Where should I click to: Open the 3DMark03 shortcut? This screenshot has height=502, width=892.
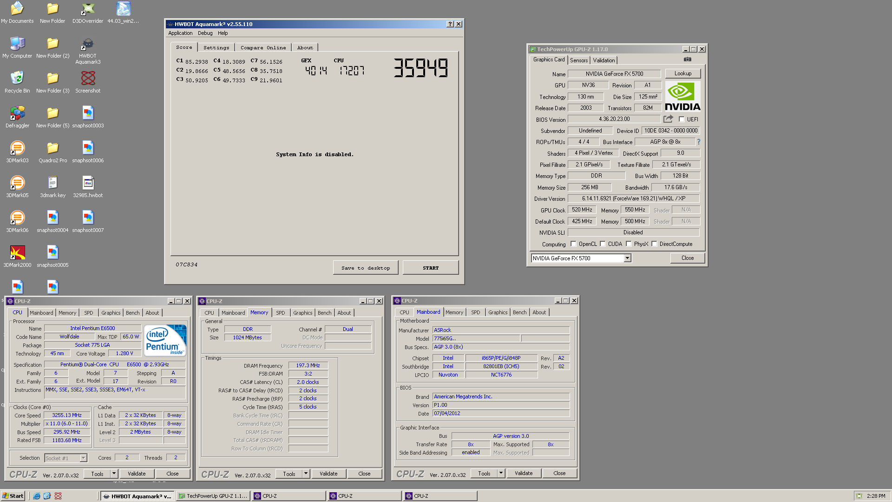pos(17,152)
